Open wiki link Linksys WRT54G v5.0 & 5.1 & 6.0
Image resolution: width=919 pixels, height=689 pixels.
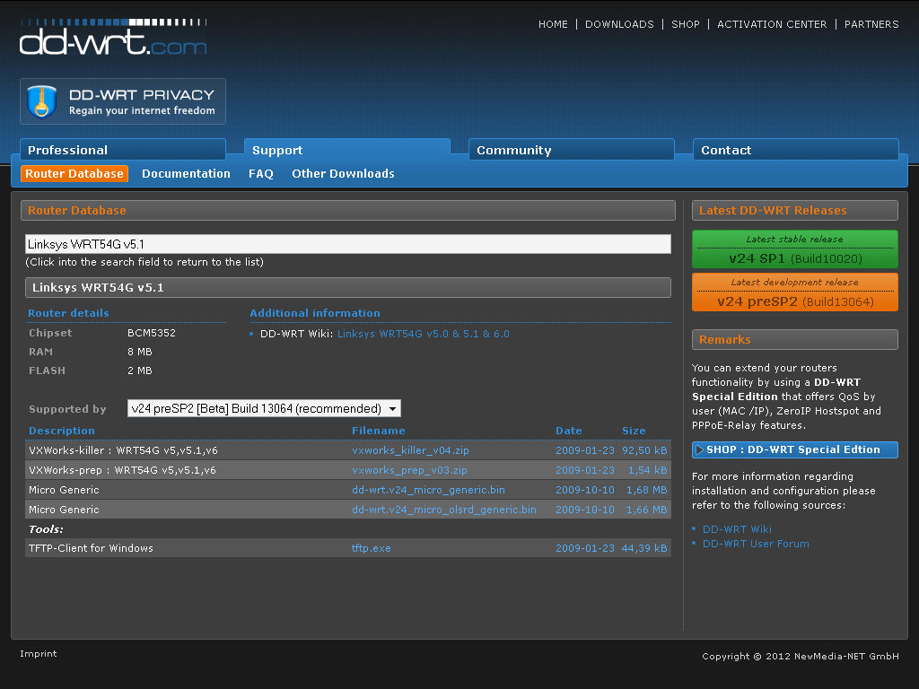point(424,334)
